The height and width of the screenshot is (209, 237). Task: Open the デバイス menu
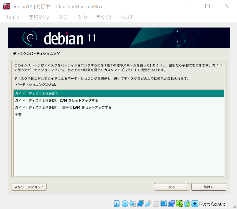[x=104, y=17]
